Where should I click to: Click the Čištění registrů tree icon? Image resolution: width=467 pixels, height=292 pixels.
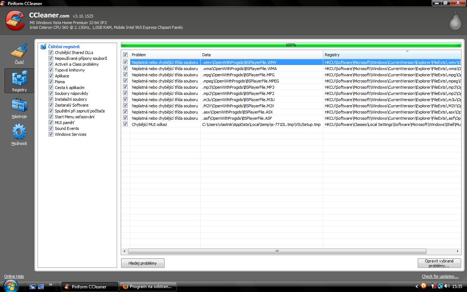(x=43, y=47)
